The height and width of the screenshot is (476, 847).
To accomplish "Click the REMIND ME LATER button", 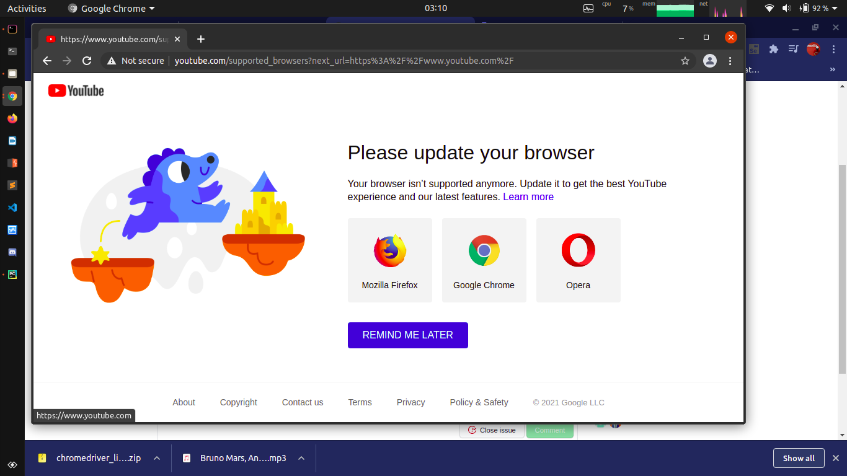I will coord(407,335).
